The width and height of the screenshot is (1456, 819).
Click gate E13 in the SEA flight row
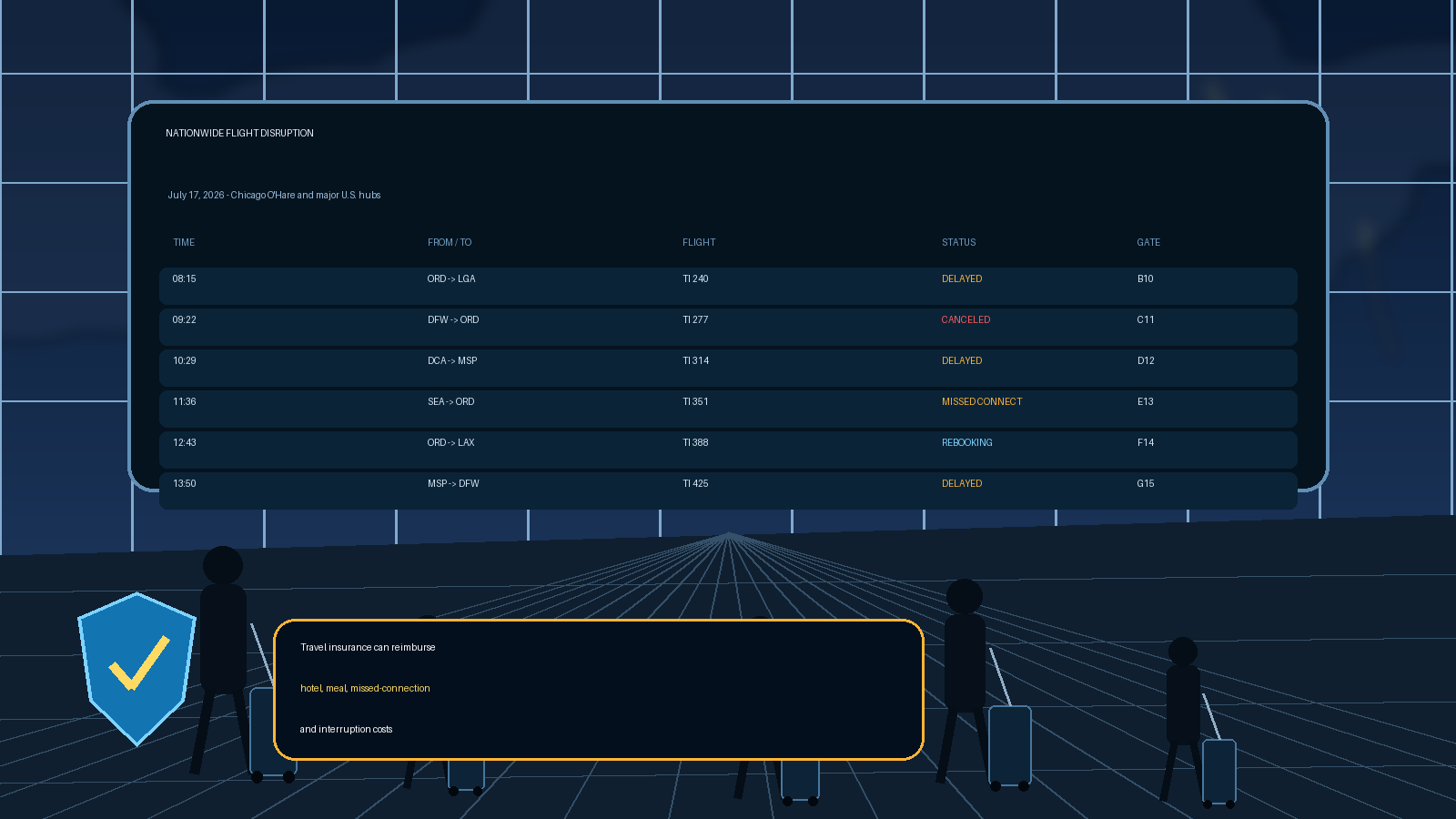pos(1145,402)
